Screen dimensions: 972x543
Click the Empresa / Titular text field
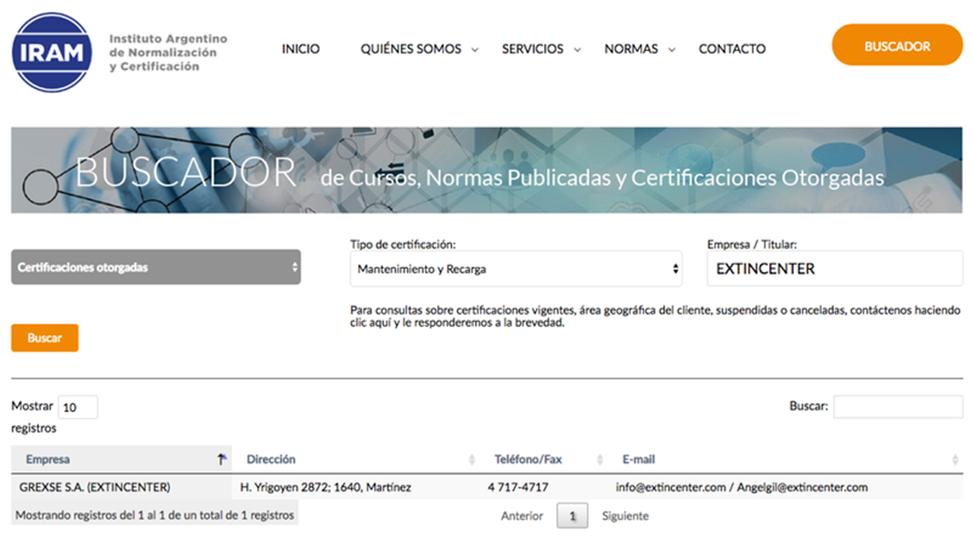pos(835,269)
